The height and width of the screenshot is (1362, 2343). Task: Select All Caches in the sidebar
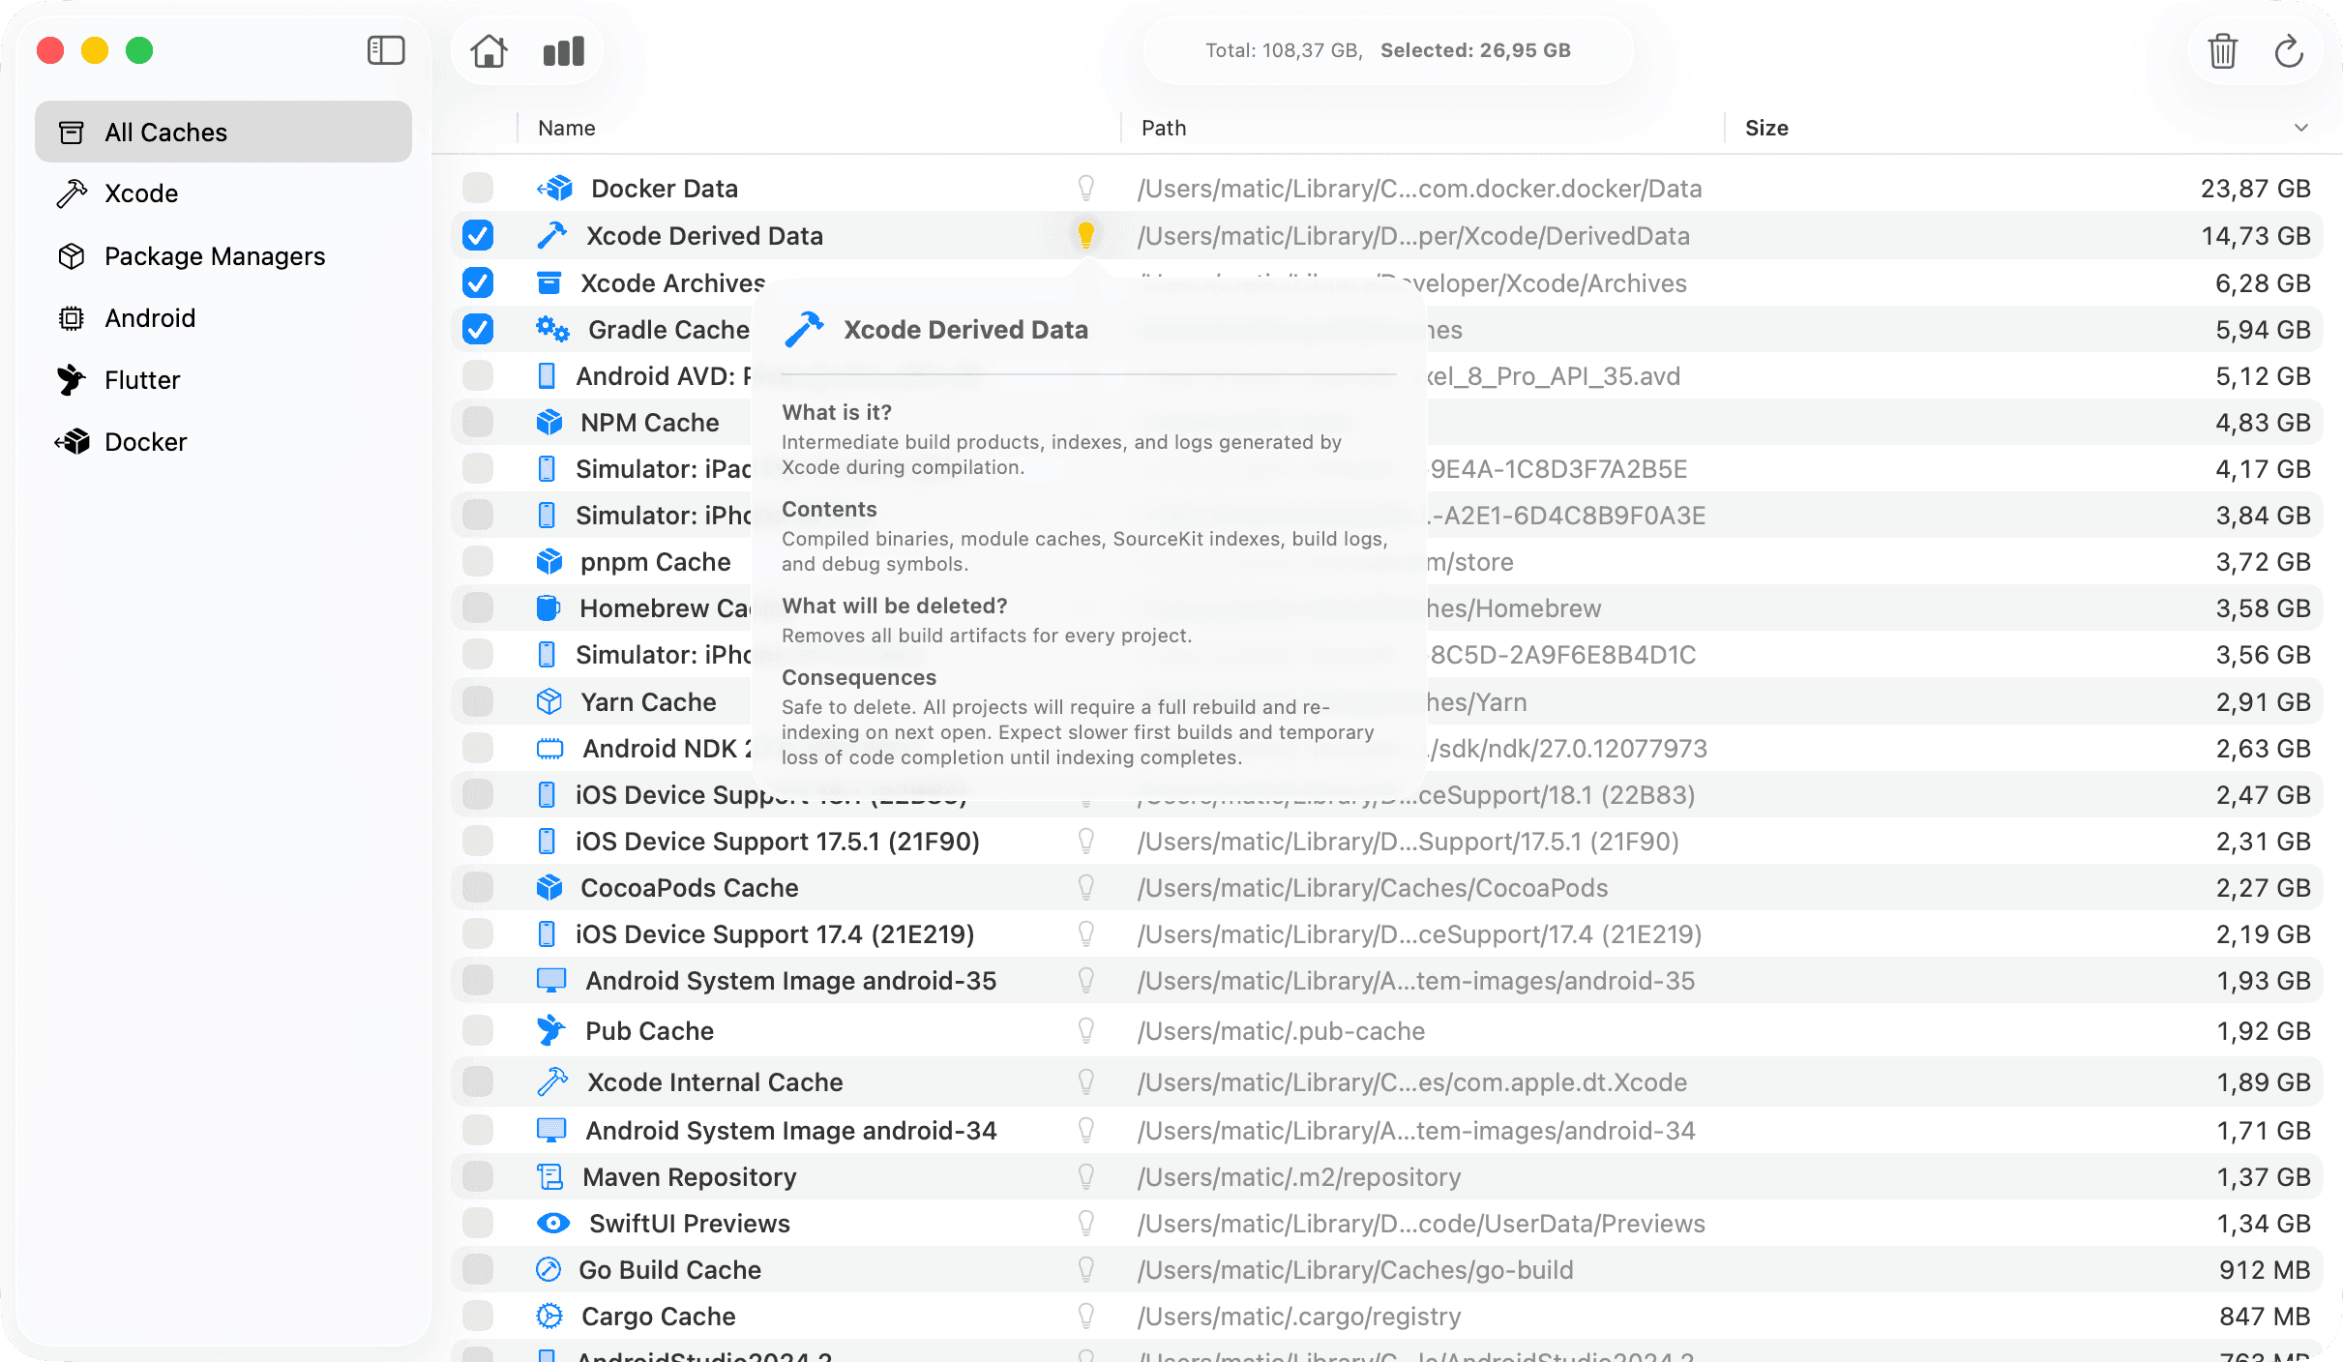(x=165, y=132)
